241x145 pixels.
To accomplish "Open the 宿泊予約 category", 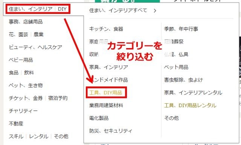I will (58, 98).
